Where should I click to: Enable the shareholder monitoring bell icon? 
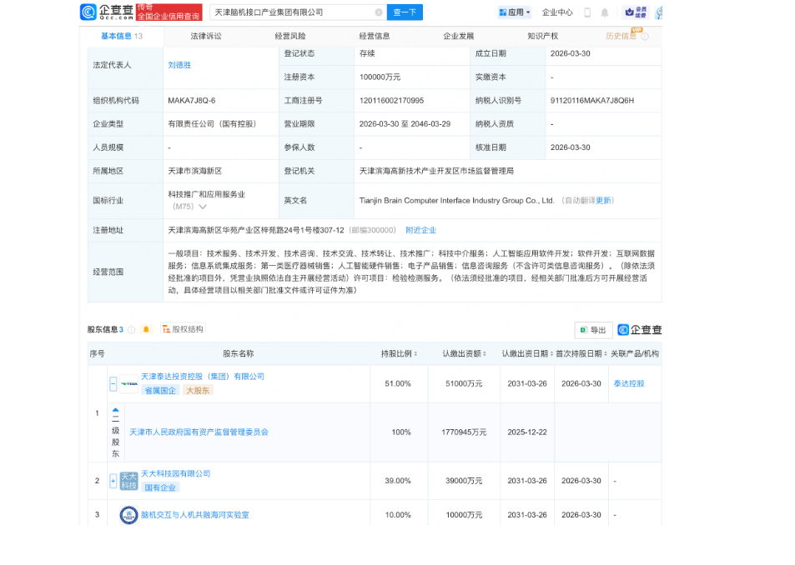pos(146,330)
